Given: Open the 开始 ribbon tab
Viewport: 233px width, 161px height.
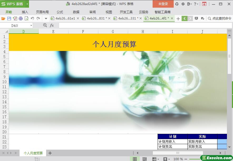Looking at the screenshot, I should point(9,12).
